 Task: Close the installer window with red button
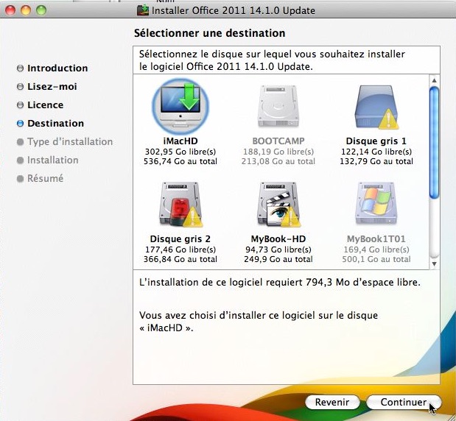coord(10,10)
